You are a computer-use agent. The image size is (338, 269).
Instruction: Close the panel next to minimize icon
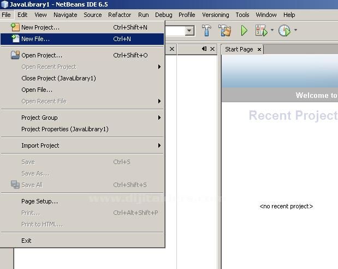(212, 49)
